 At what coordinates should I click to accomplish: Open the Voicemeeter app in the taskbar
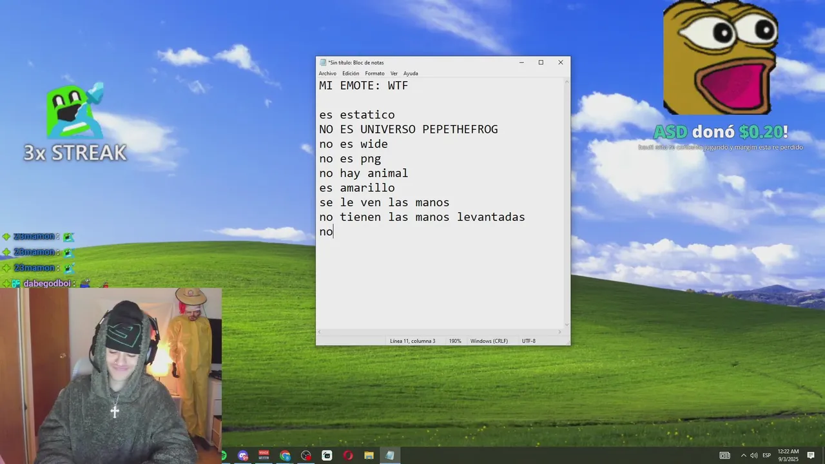pos(264,456)
